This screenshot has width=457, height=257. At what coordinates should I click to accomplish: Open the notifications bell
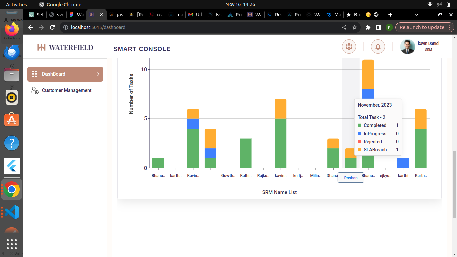(x=378, y=47)
